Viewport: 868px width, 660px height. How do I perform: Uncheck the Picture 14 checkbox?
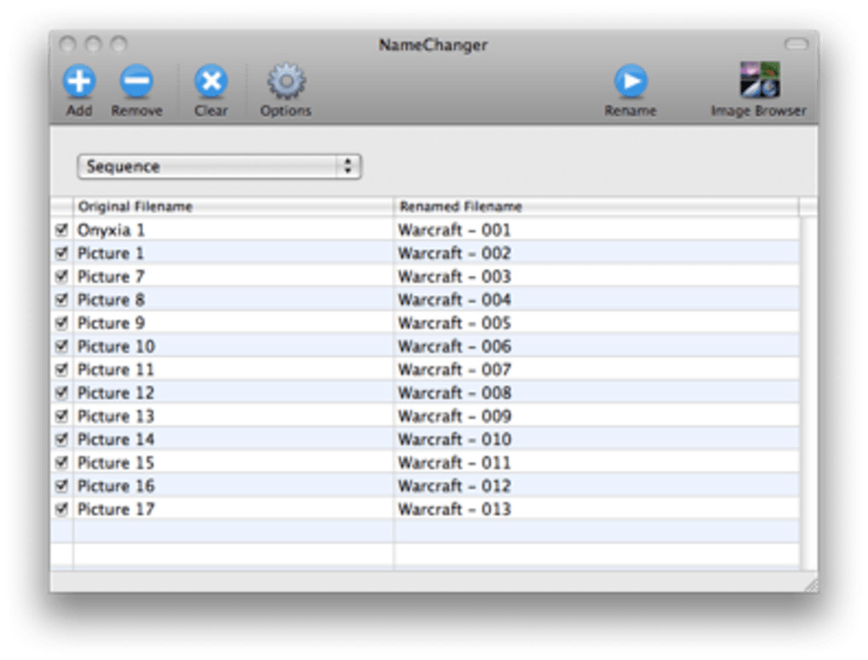(61, 439)
